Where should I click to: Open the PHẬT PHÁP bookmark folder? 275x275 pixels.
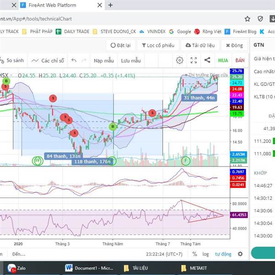click(38, 32)
